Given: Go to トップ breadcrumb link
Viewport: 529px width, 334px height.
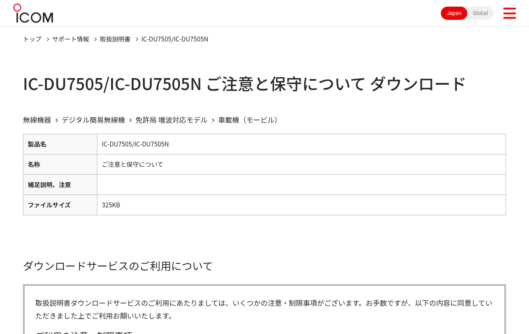Looking at the screenshot, I should (x=32, y=39).
